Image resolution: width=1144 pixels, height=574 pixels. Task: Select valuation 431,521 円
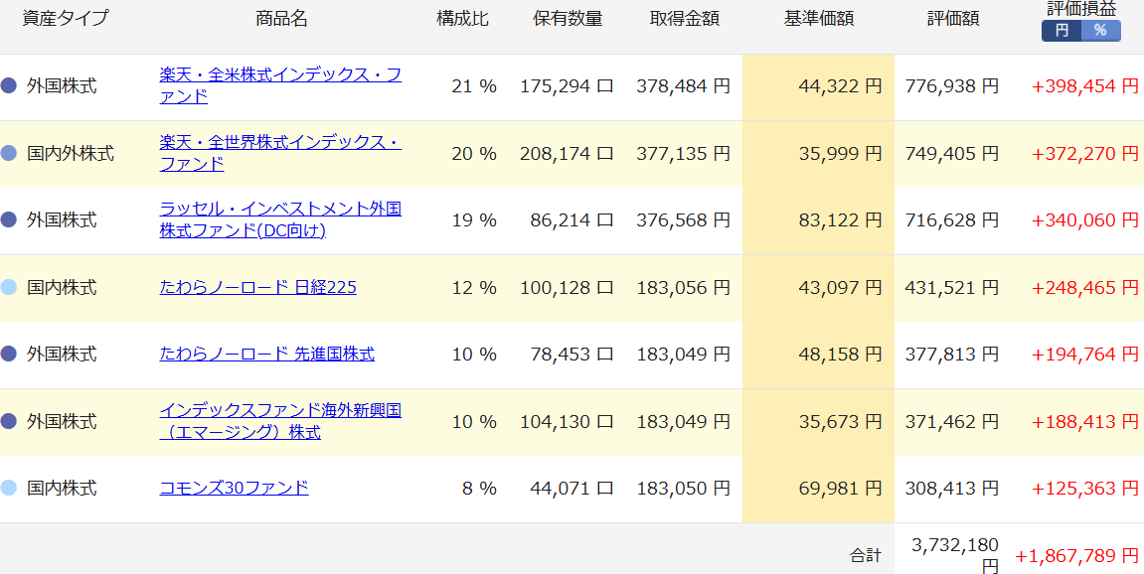click(952, 287)
